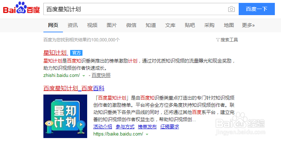Switch to the 采购 tab
This screenshot has height=142, width=281.
(x=209, y=25)
